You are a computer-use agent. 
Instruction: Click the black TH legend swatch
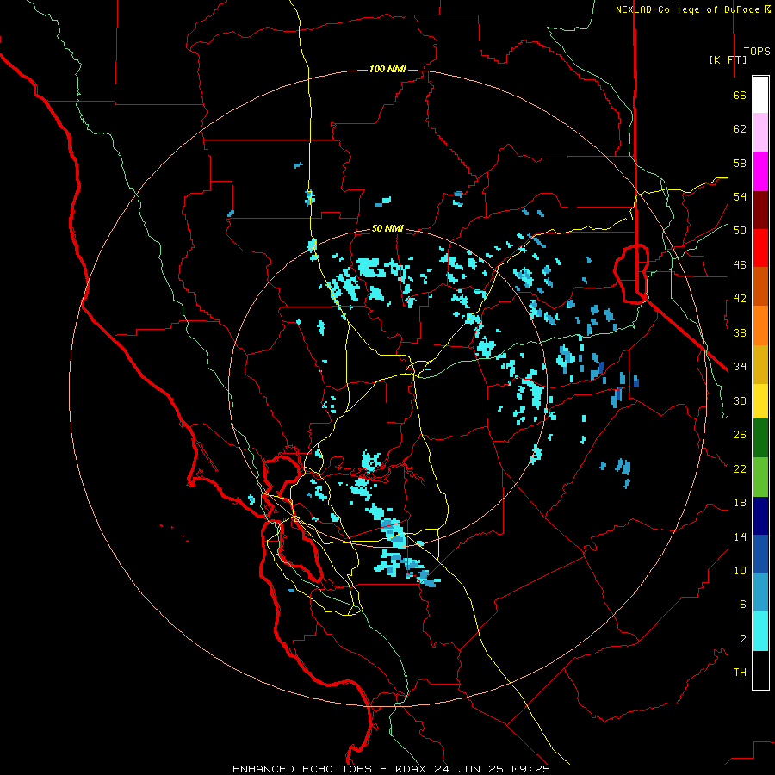tap(760, 670)
